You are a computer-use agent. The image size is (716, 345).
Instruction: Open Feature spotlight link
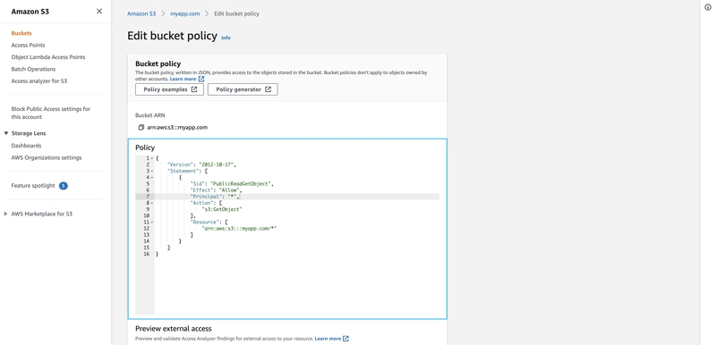[33, 186]
